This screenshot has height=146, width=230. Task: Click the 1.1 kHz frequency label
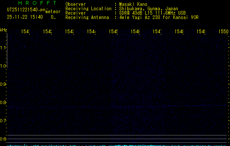pyautogui.click(x=3, y=48)
